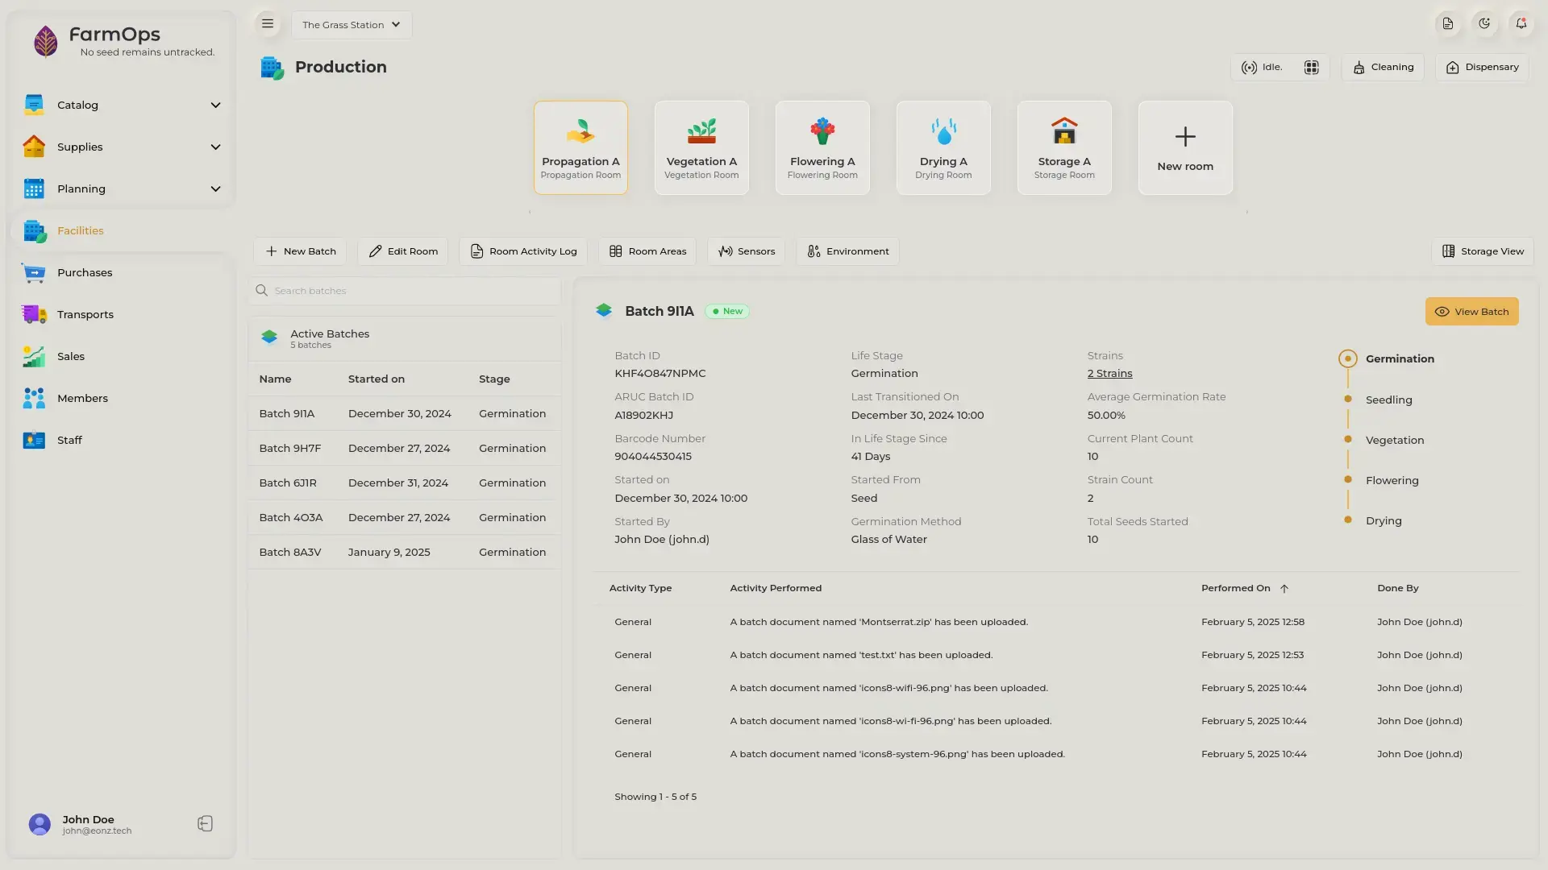
Task: Select the Drying A room card
Action: point(943,147)
